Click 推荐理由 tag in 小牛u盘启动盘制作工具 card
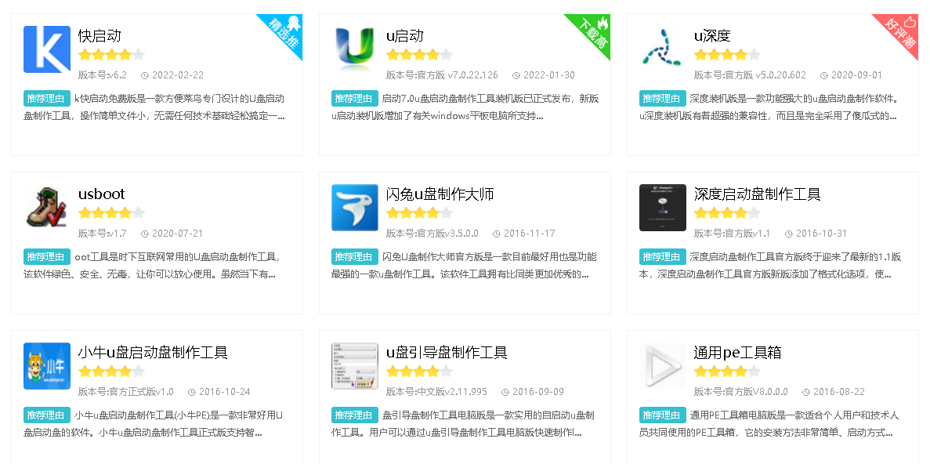The height and width of the screenshot is (464, 930). point(47,415)
